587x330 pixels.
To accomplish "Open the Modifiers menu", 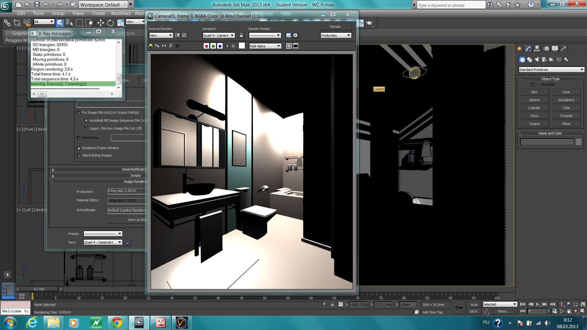I will coord(120,13).
